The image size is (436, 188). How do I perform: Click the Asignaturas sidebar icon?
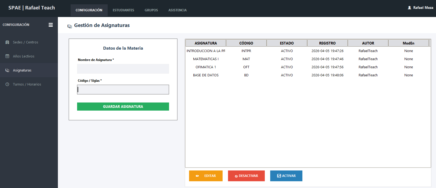click(x=7, y=70)
